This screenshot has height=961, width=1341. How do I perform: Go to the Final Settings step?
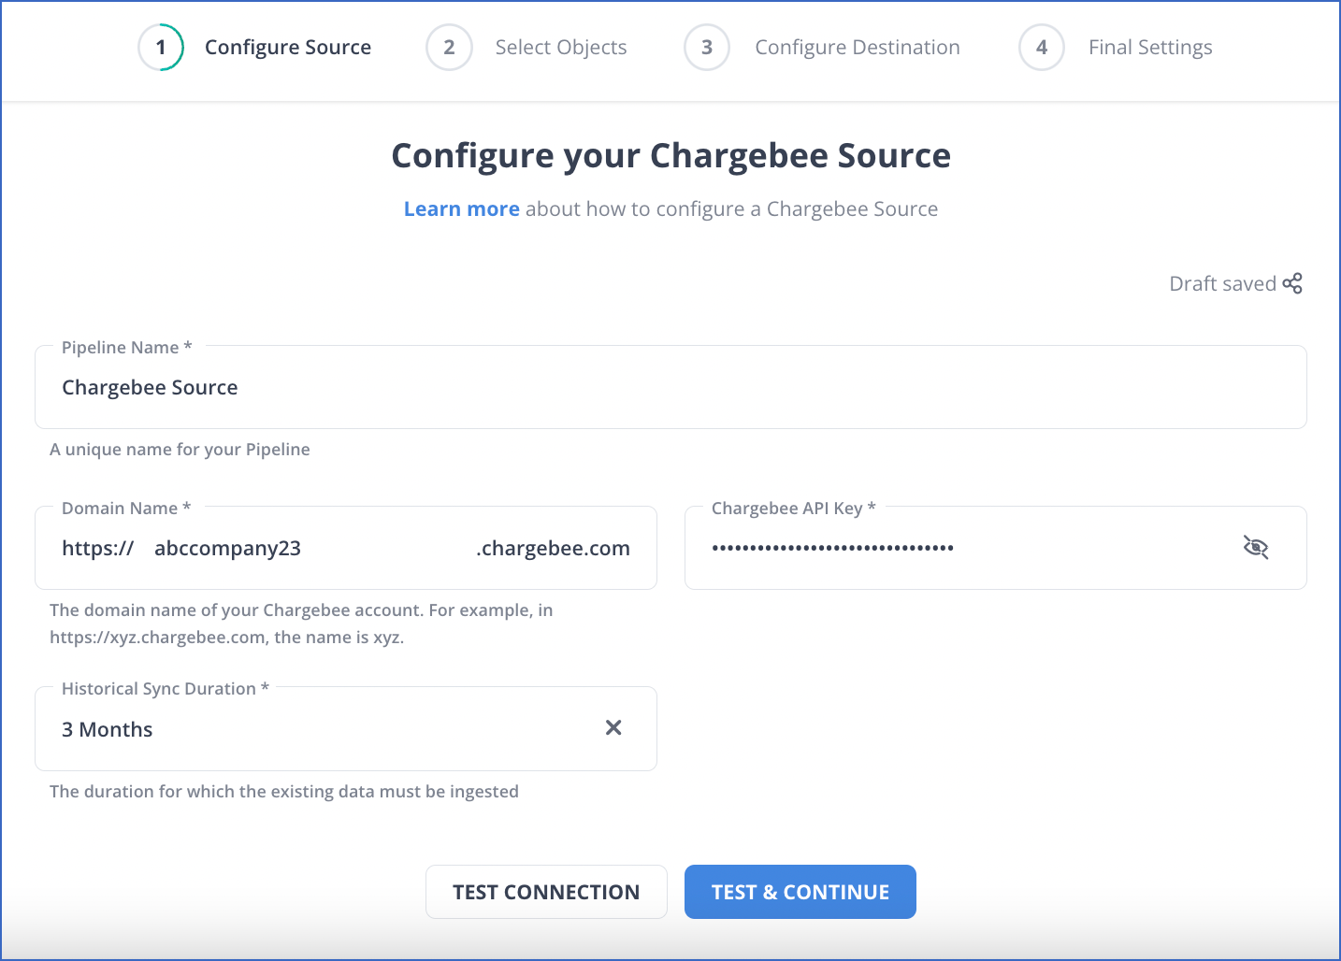coord(1150,47)
